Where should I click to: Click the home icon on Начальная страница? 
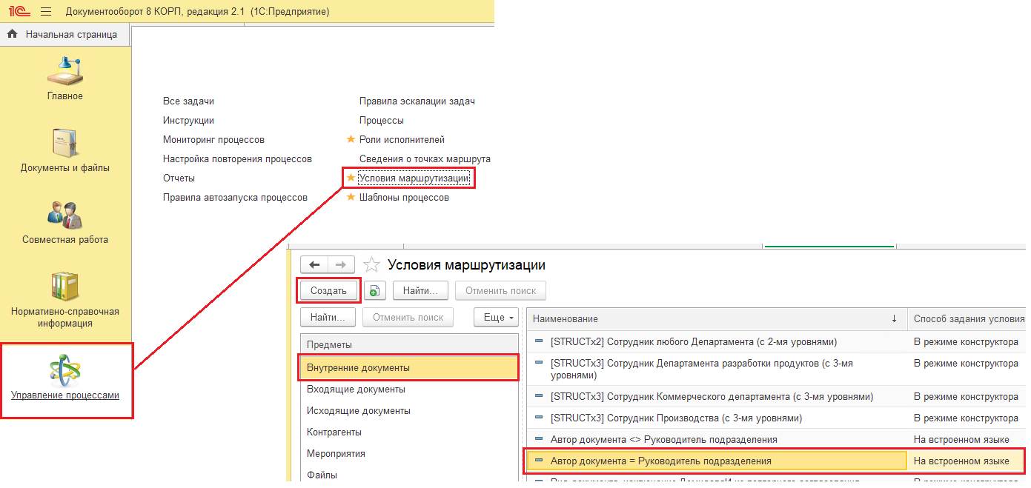(13, 34)
